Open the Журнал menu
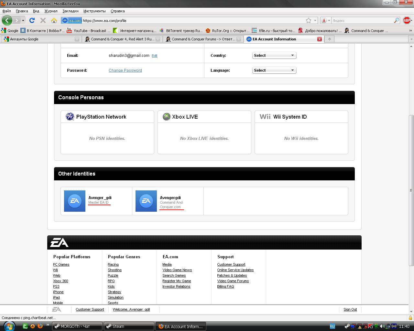The width and height of the screenshot is (414, 331). click(x=51, y=11)
